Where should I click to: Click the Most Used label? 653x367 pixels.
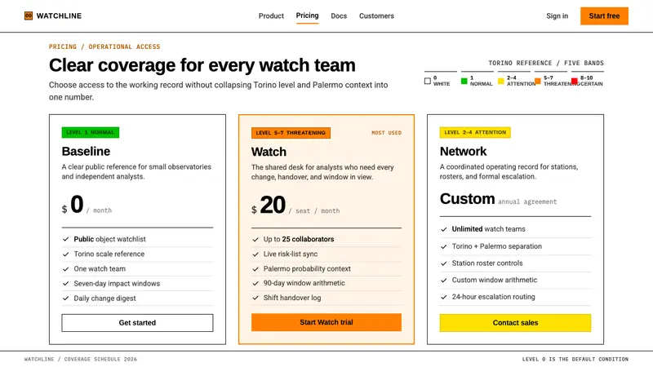tap(386, 133)
